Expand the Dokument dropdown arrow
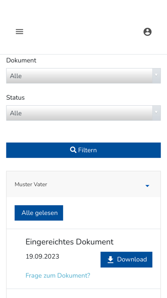 (x=156, y=76)
